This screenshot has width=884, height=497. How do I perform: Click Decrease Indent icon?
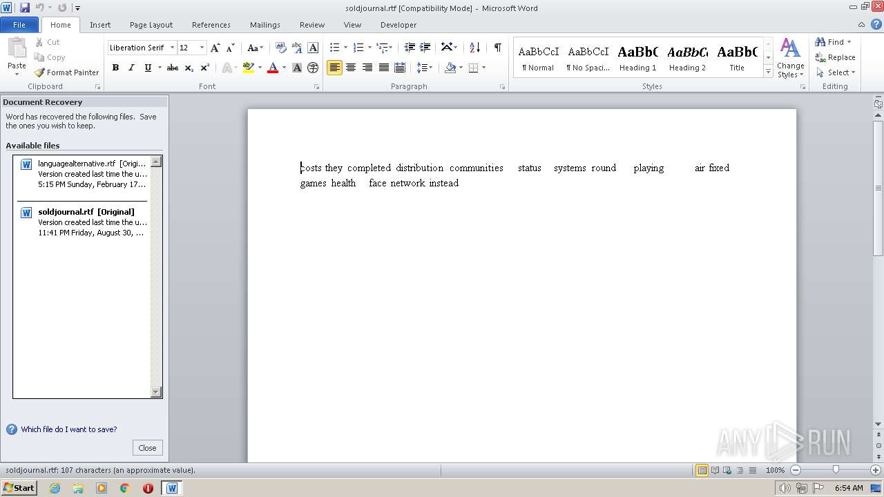[410, 48]
